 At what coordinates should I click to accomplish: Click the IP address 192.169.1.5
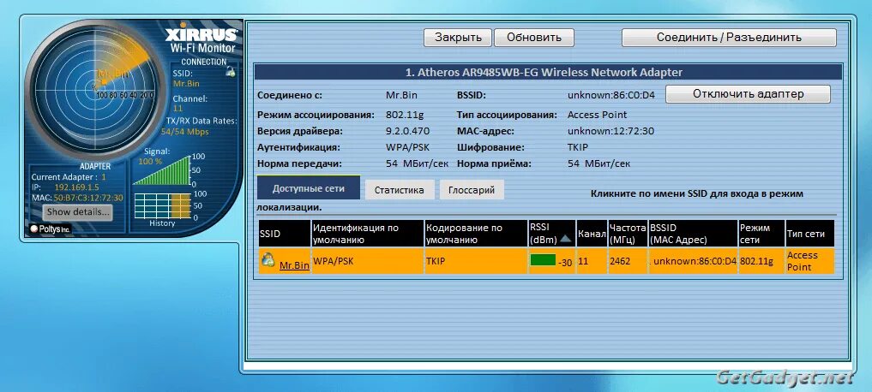pos(77,187)
